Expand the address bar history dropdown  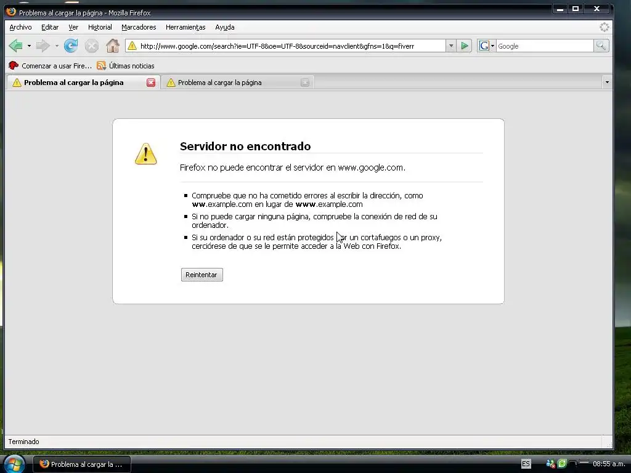[x=451, y=46]
